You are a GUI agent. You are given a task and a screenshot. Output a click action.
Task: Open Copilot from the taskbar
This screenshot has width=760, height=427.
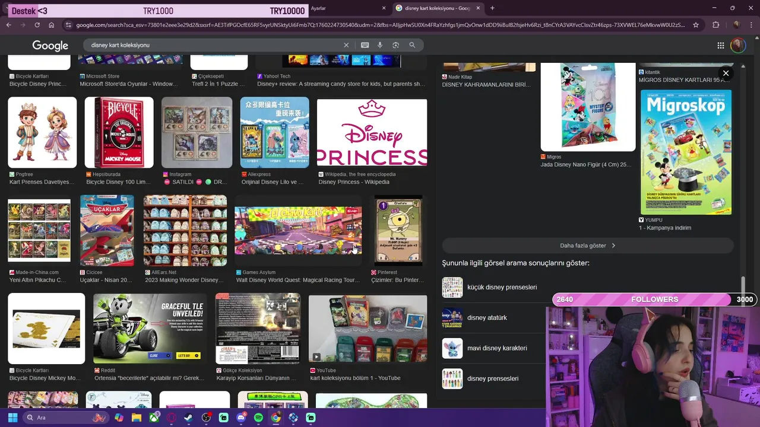pos(119,418)
